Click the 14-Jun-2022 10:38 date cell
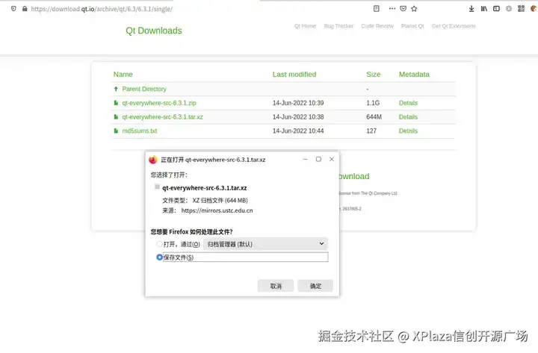 (x=298, y=117)
